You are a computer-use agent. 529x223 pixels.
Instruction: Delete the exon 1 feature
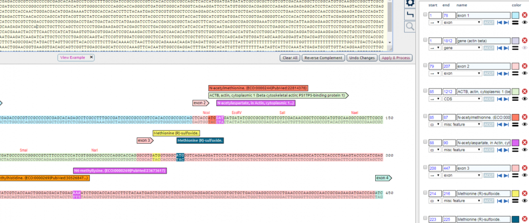(x=525, y=15)
